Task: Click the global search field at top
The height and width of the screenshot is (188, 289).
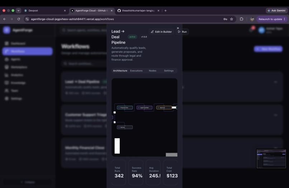Action: pos(83,30)
